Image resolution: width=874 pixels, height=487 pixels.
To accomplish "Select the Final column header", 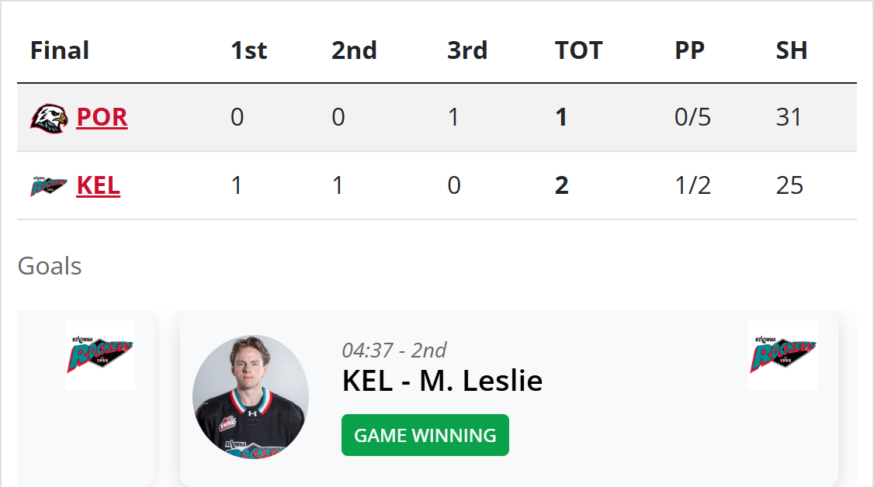I will point(60,50).
